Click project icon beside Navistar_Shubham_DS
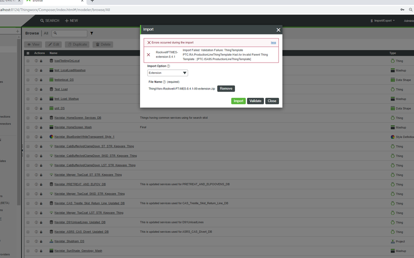This screenshot has width=414, height=258. point(51,241)
